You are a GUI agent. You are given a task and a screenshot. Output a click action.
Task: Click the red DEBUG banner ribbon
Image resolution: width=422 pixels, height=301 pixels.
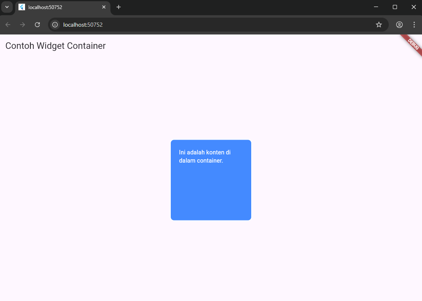[412, 44]
